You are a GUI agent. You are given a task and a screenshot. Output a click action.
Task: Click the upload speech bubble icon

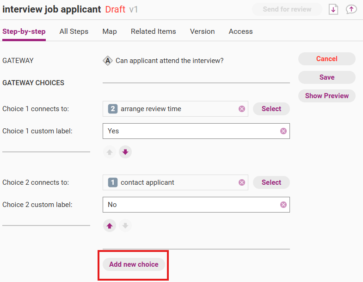click(x=351, y=9)
